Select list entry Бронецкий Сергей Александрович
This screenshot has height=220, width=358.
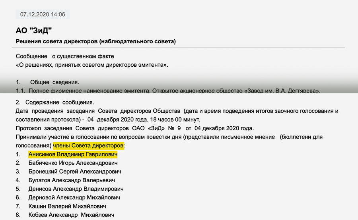tap(75, 172)
